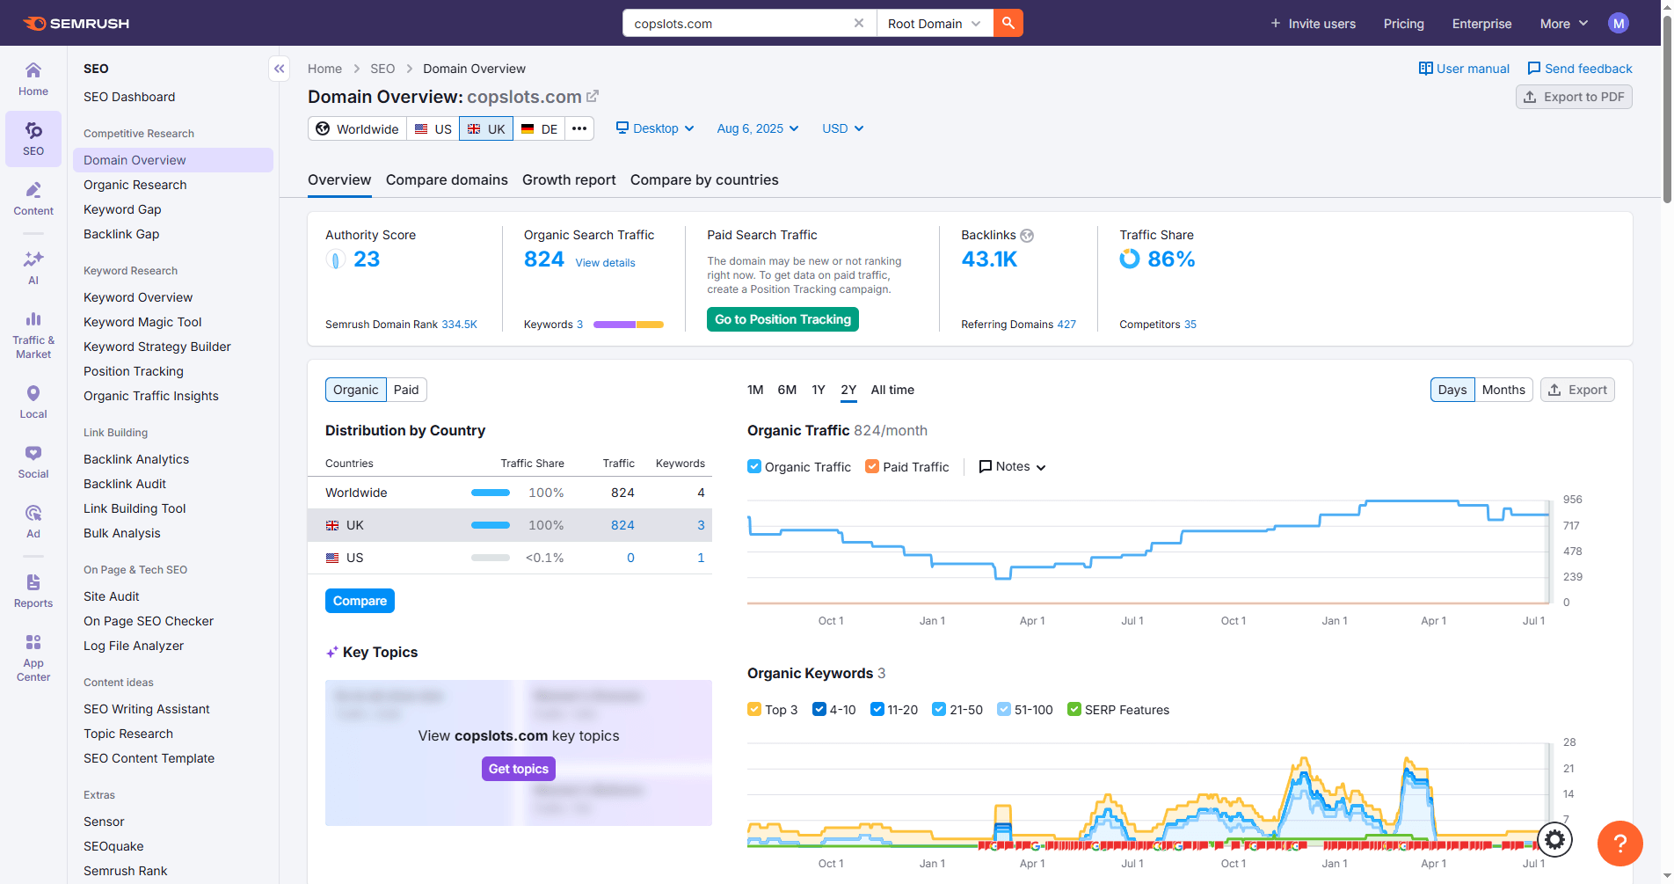This screenshot has height=884, width=1674.
Task: Open the AI sidebar section
Action: click(33, 267)
